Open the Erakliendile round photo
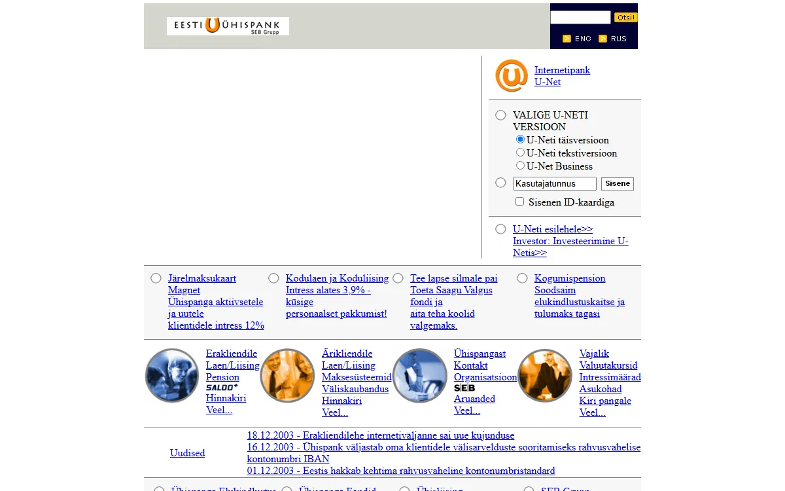The image size is (785, 491). [172, 375]
